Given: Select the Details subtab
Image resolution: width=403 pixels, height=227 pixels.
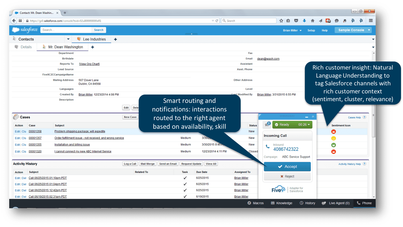Looking at the screenshot, I should click(x=26, y=47).
